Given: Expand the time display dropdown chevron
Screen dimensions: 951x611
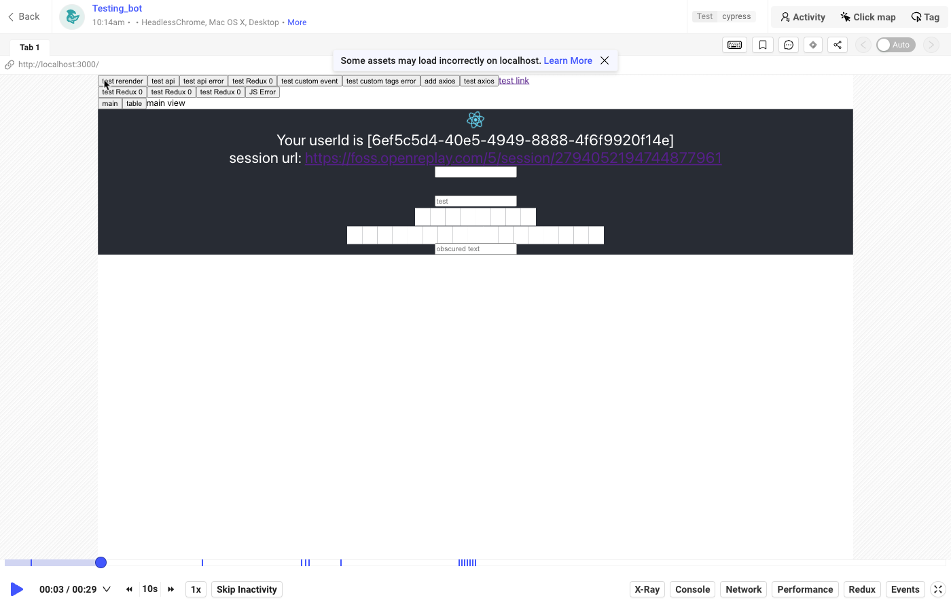Looking at the screenshot, I should 107,589.
